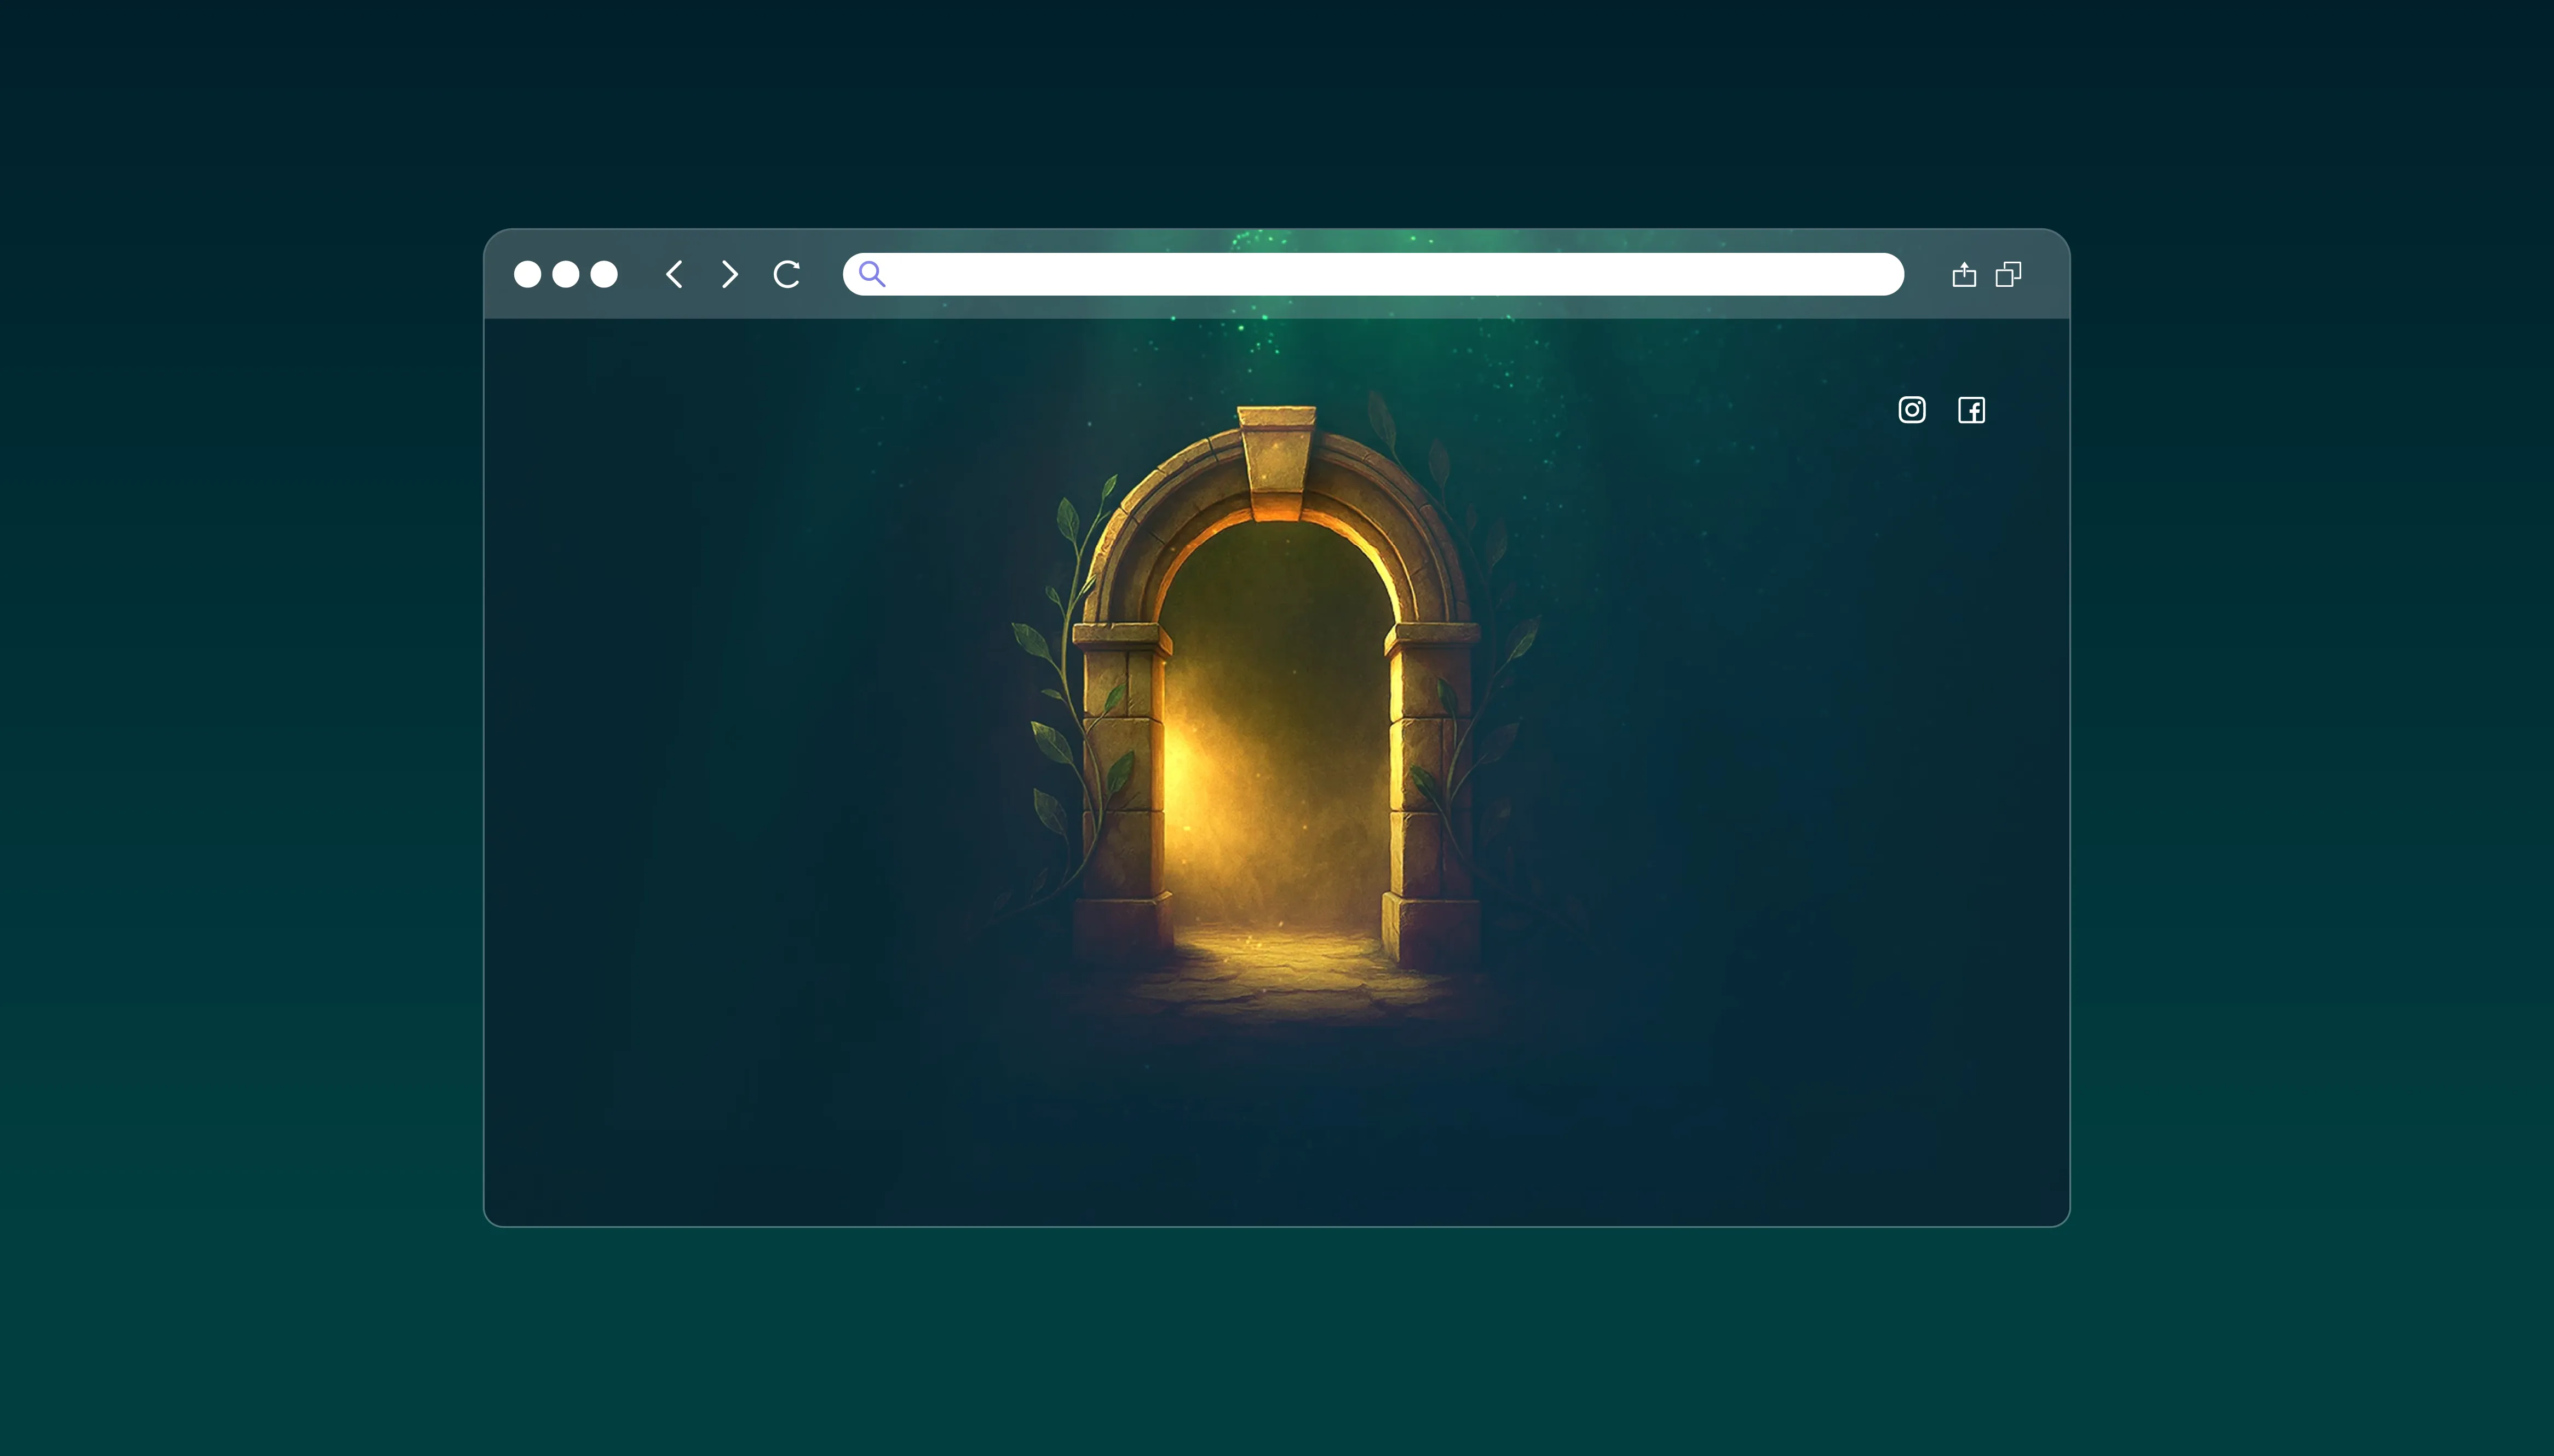Go forward using the right arrow
This screenshot has width=2554, height=1456.
tap(729, 274)
